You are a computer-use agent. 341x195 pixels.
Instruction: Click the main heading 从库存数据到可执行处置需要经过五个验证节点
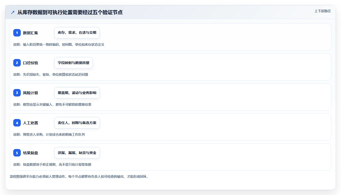[x=70, y=12]
